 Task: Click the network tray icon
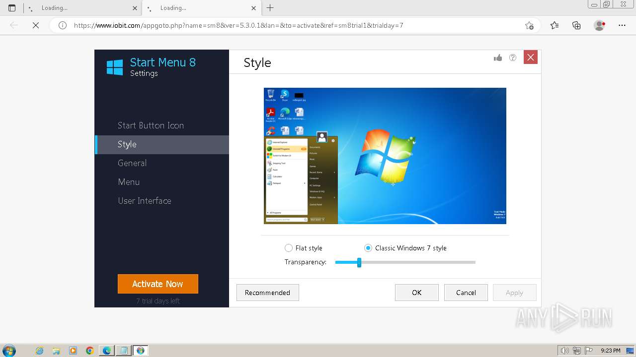point(577,351)
